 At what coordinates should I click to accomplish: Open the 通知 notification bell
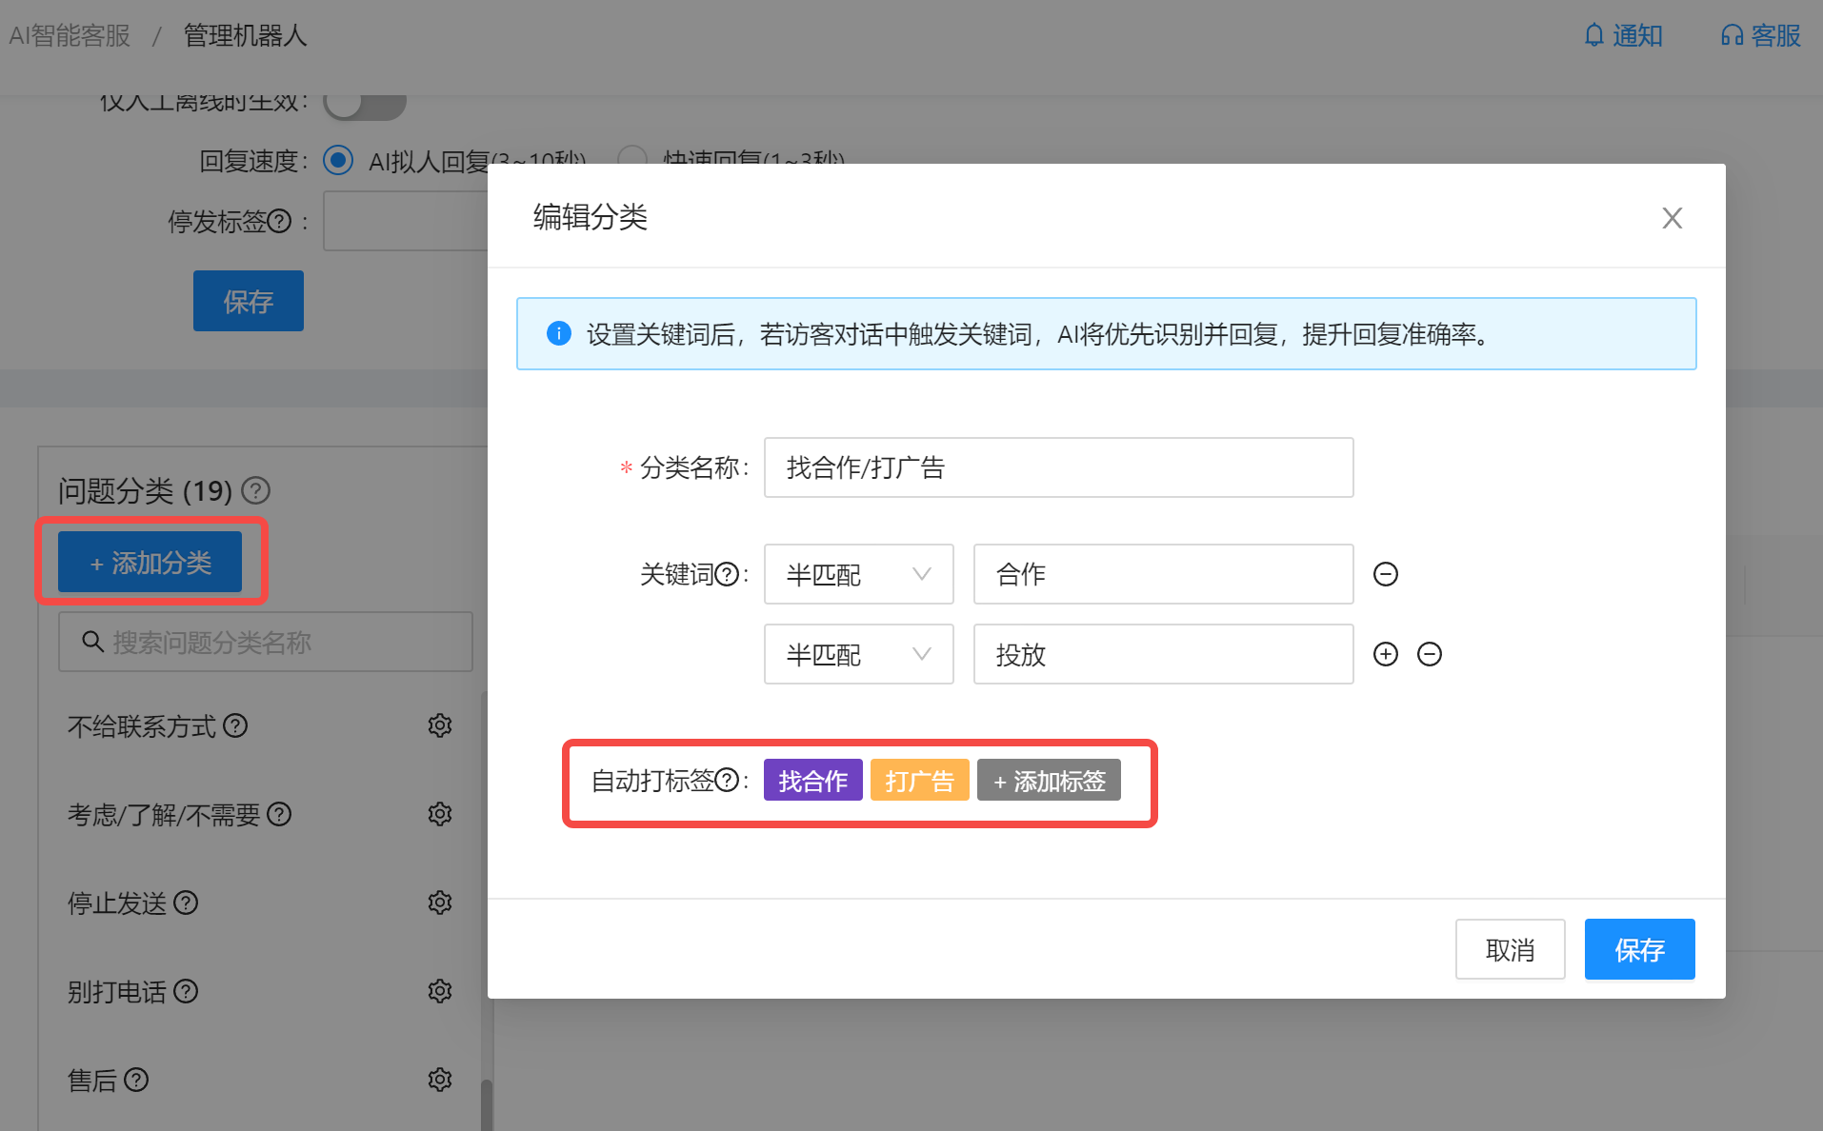pyautogui.click(x=1622, y=35)
